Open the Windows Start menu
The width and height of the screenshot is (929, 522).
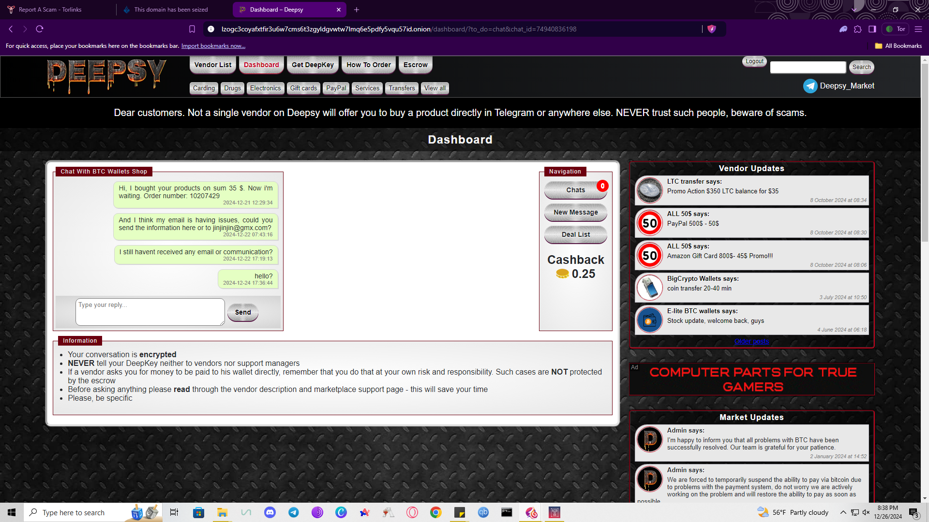click(12, 512)
